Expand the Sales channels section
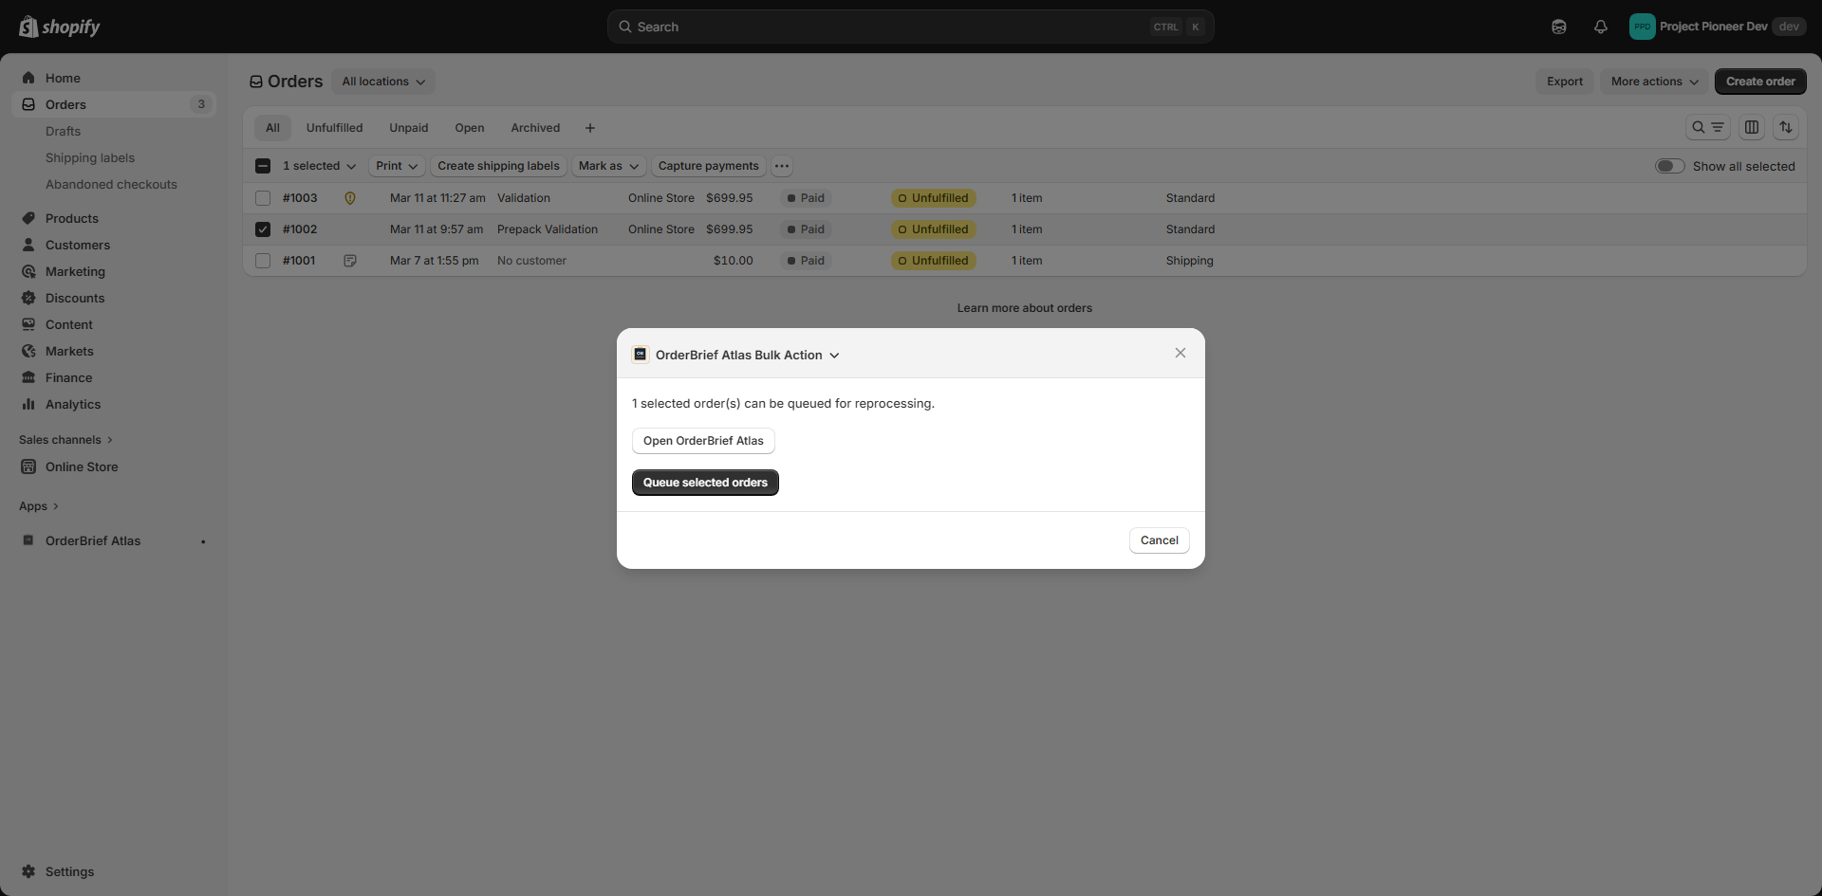This screenshot has width=1822, height=896. click(65, 440)
